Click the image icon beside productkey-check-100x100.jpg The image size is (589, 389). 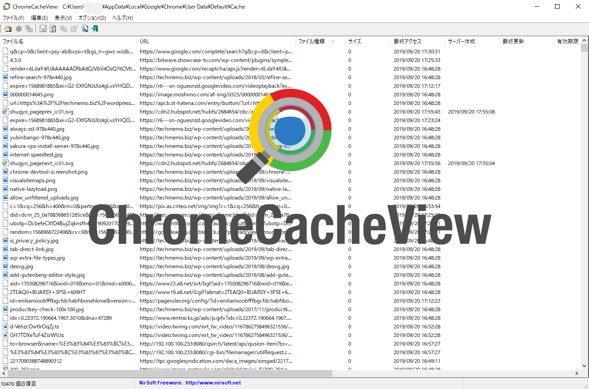5,309
